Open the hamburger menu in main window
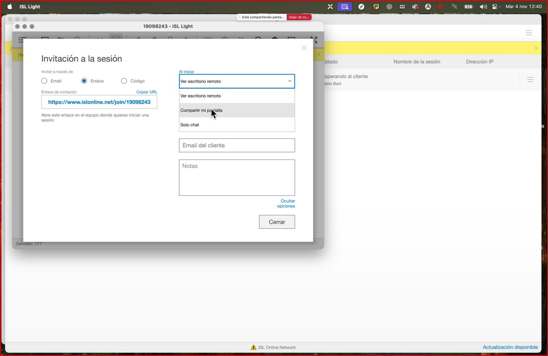This screenshot has height=356, width=548. point(529,33)
